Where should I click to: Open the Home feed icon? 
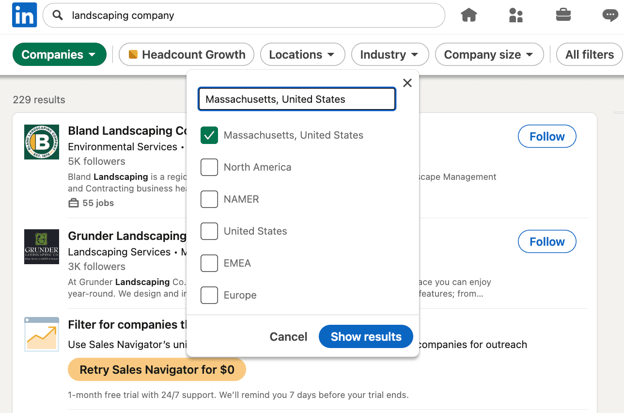[x=469, y=15]
